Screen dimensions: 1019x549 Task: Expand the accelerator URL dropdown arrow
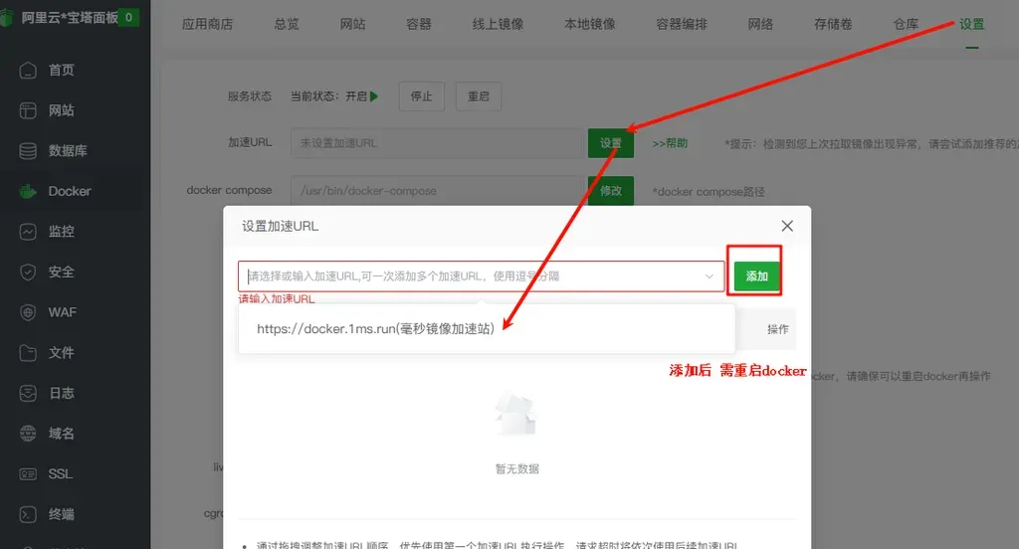coord(710,276)
